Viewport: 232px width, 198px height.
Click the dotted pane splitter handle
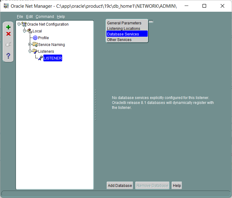pyautogui.click(x=95, y=105)
